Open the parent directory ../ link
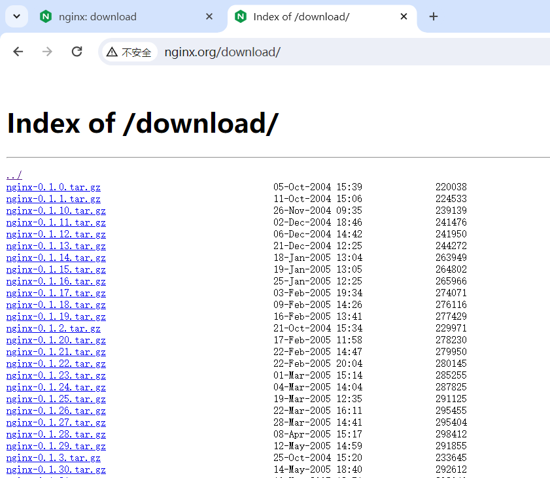The image size is (550, 478). click(x=14, y=175)
